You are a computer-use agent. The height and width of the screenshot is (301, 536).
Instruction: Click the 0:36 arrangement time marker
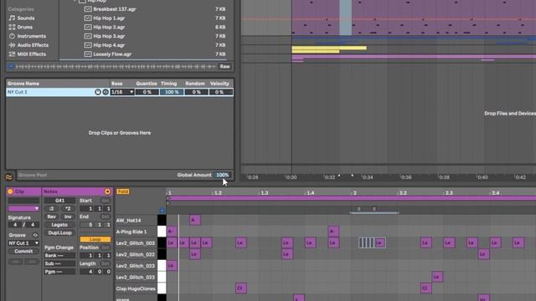tap(405, 177)
